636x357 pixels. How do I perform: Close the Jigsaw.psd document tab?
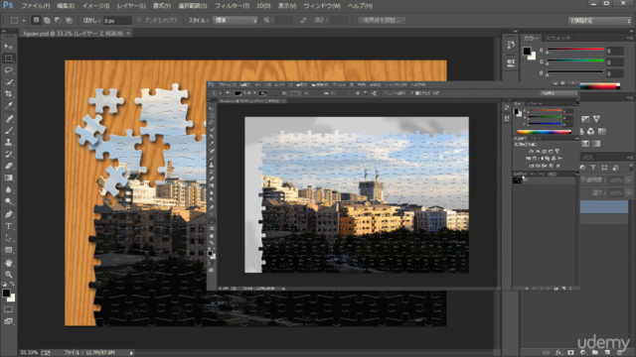(128, 33)
